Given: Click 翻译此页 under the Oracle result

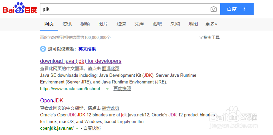Looking at the screenshot, I should click(x=110, y=68).
